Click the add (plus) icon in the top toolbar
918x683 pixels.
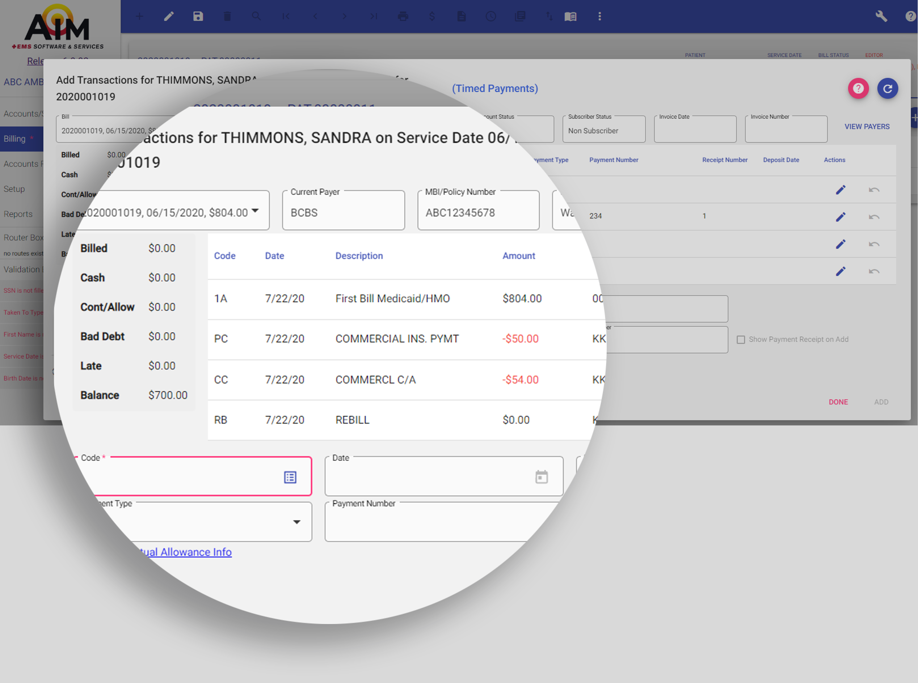pos(139,16)
